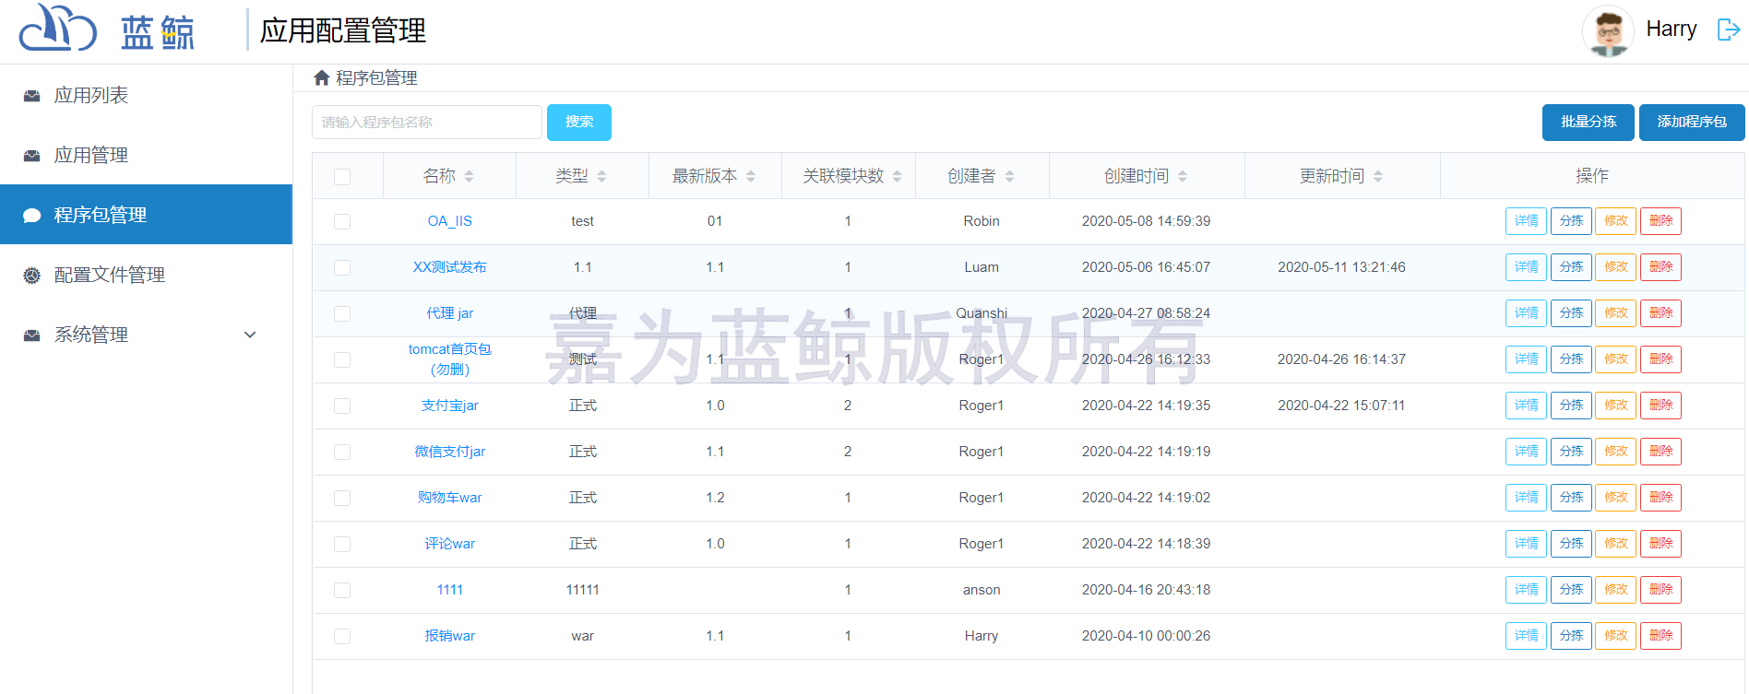Sort by 创建时间 column arrows
Viewport: 1749px width, 694px height.
click(1183, 176)
